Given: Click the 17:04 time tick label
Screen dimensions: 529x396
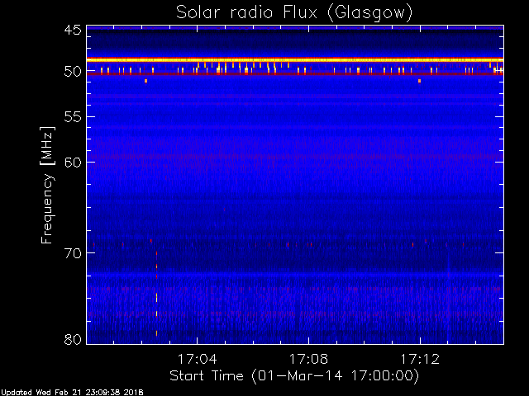Looking at the screenshot, I should point(197,359).
